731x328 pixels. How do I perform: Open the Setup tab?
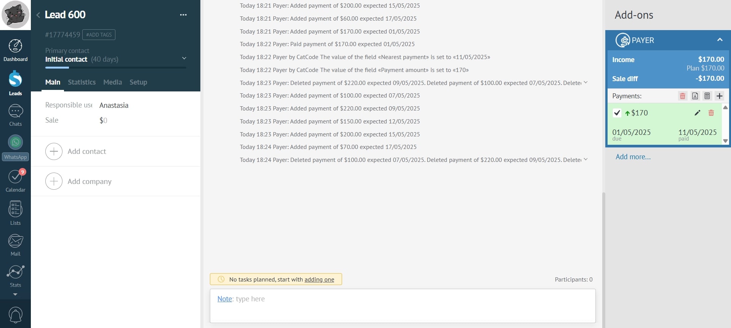point(138,82)
